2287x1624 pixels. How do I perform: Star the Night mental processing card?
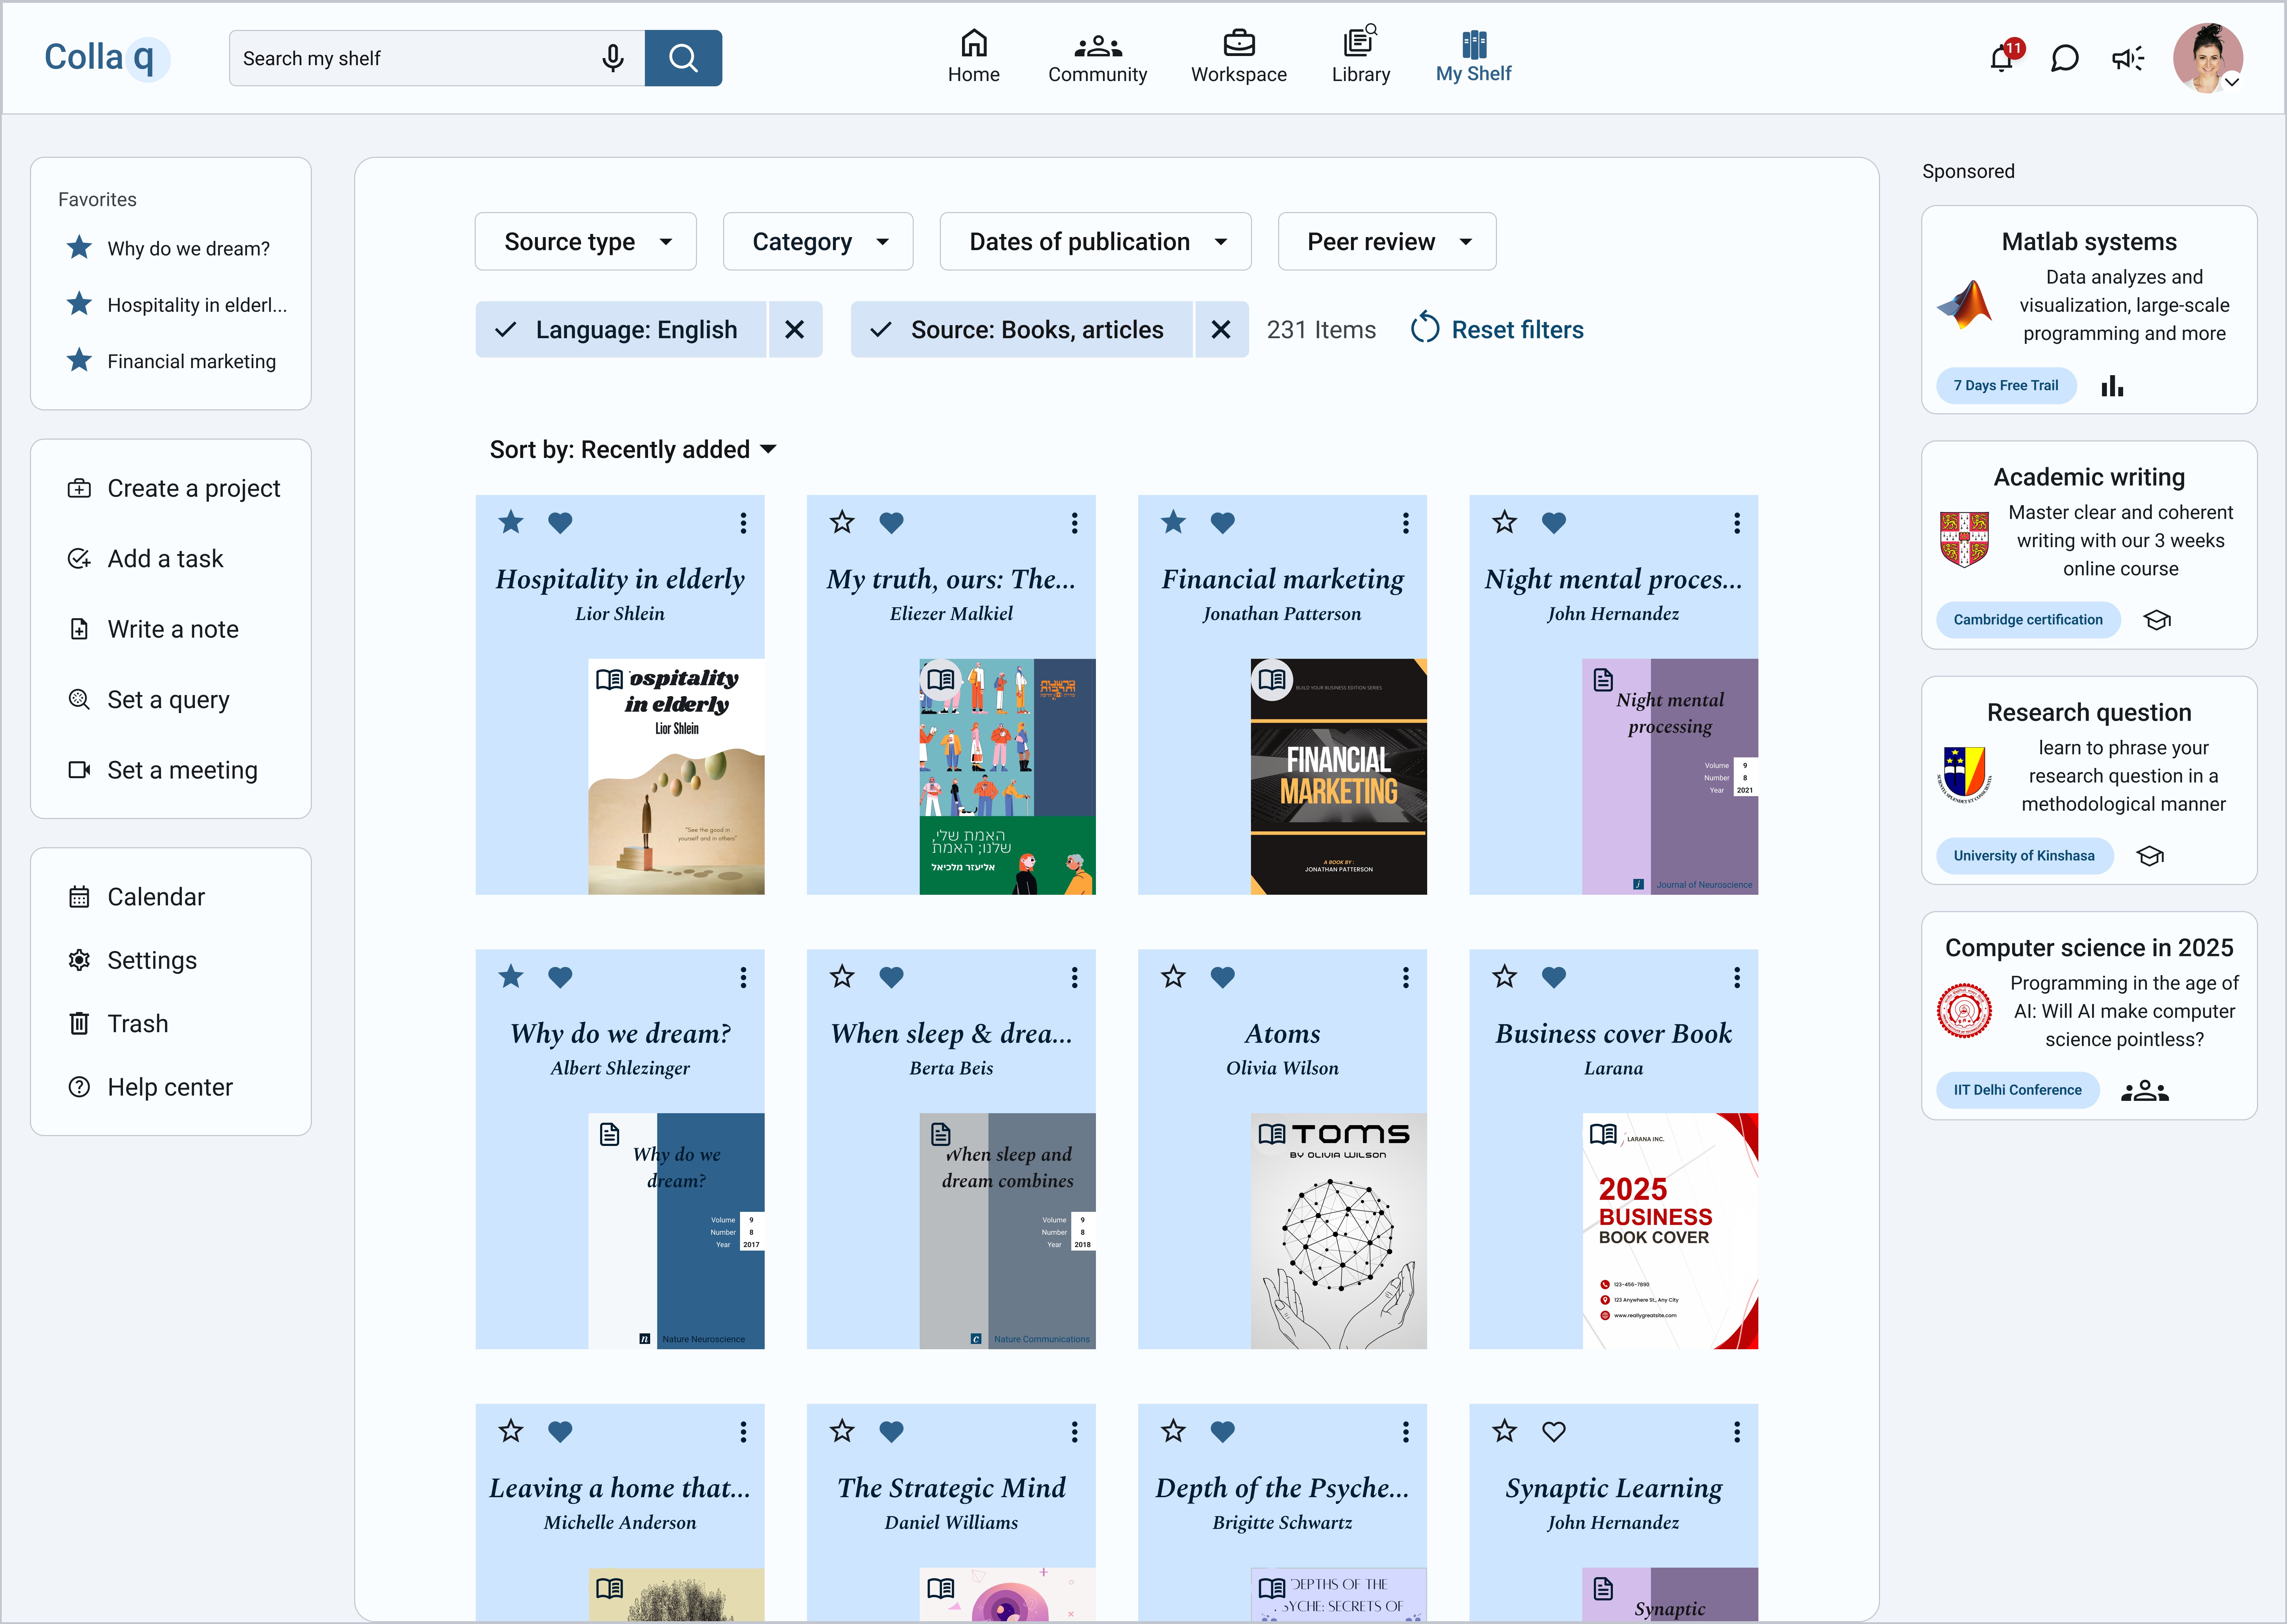(1505, 522)
